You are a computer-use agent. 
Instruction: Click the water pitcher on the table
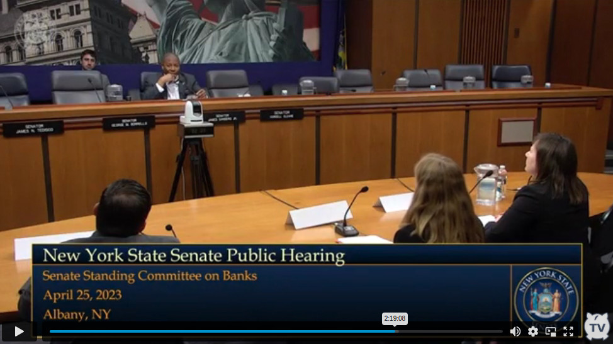(486, 184)
